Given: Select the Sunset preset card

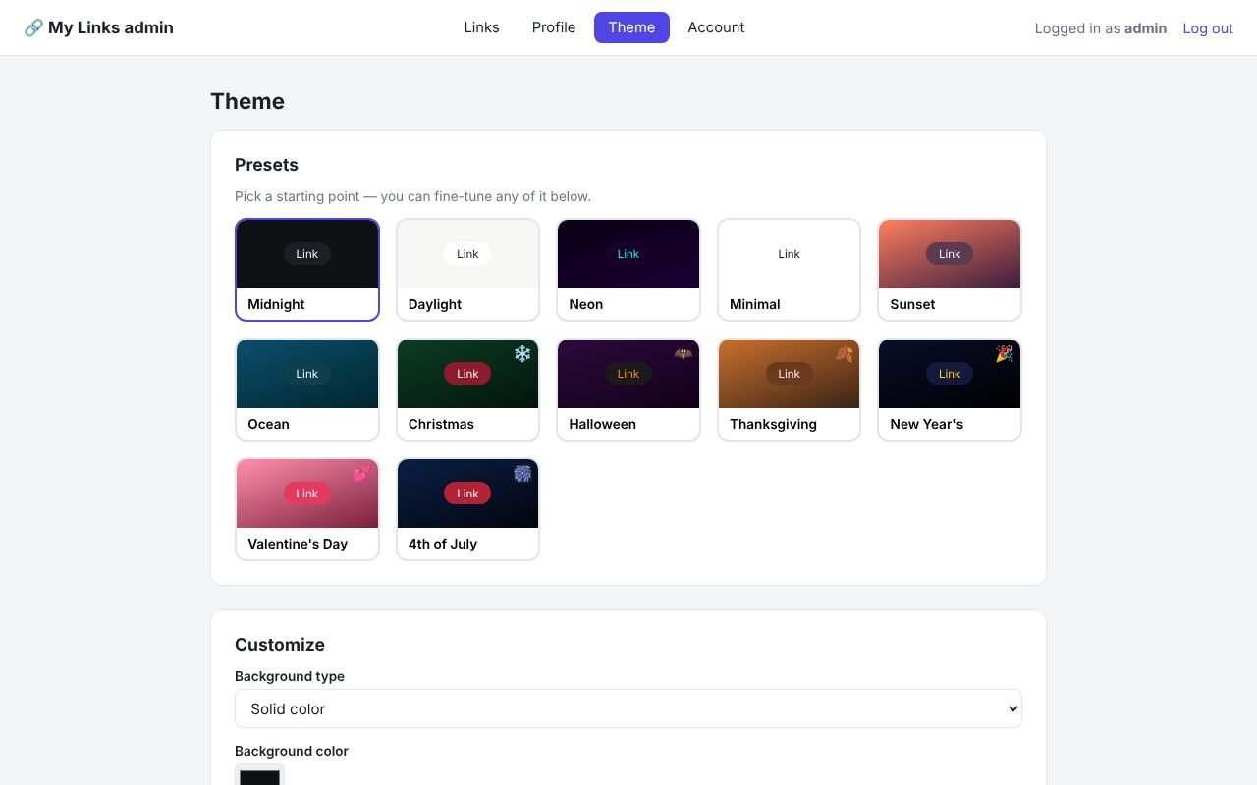Looking at the screenshot, I should (x=950, y=270).
